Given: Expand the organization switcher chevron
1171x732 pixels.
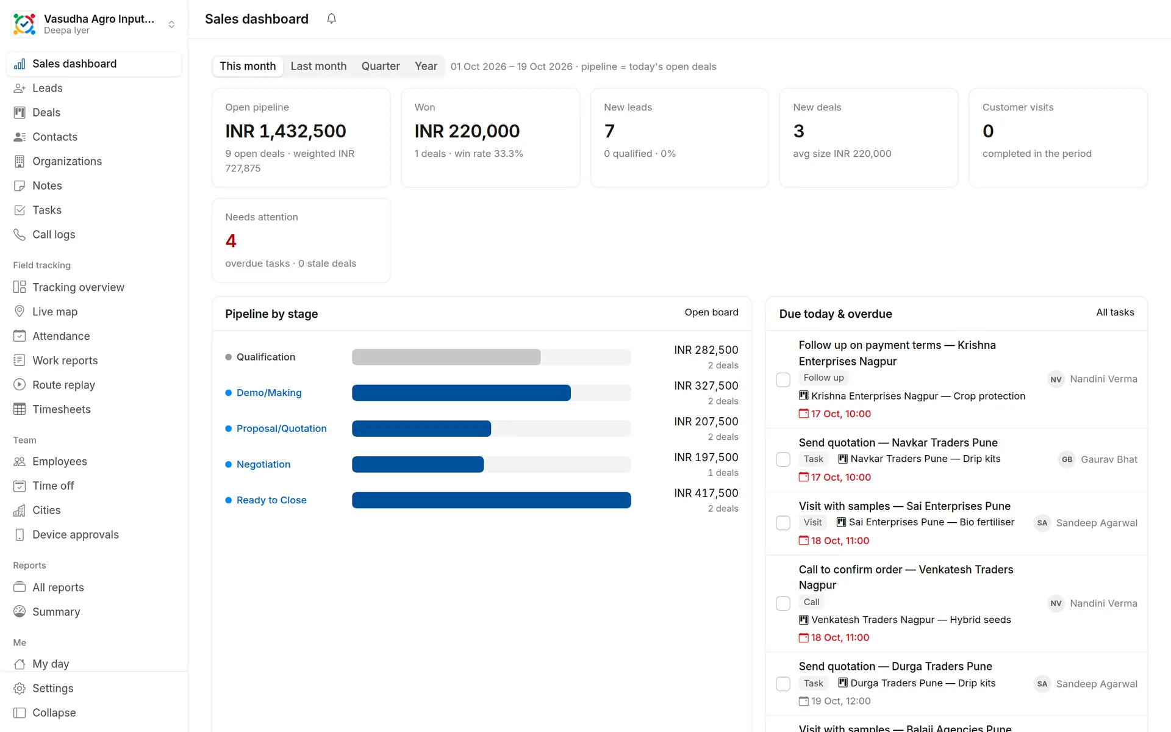Looking at the screenshot, I should 171,24.
